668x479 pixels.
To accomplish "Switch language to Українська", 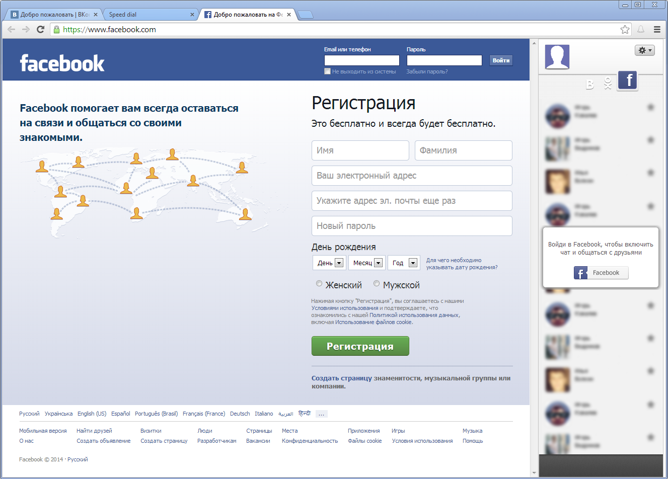I will pyautogui.click(x=58, y=414).
